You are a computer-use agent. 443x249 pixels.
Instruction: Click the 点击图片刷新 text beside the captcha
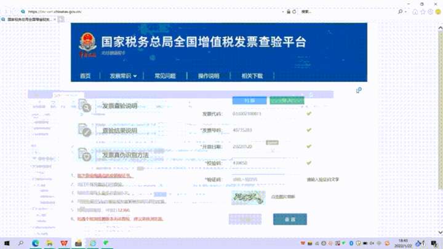pos(283,197)
